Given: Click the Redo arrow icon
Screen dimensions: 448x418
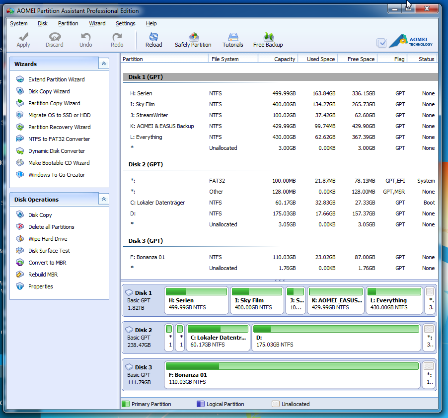Looking at the screenshot, I should tap(117, 40).
